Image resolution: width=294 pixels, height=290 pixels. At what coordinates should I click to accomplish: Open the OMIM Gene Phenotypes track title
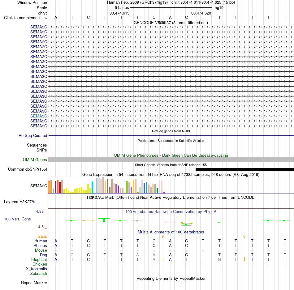point(171,155)
